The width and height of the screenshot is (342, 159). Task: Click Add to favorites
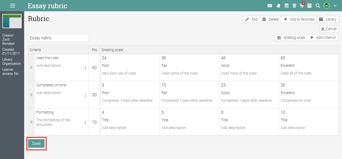click(299, 19)
